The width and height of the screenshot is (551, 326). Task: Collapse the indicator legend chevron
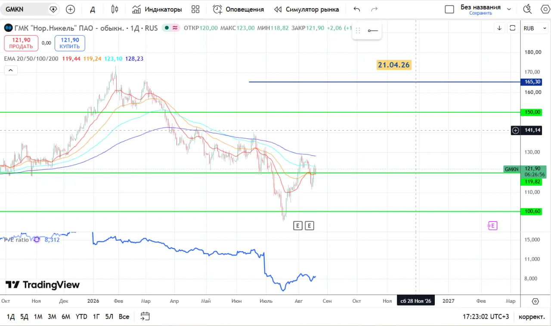coord(11,71)
